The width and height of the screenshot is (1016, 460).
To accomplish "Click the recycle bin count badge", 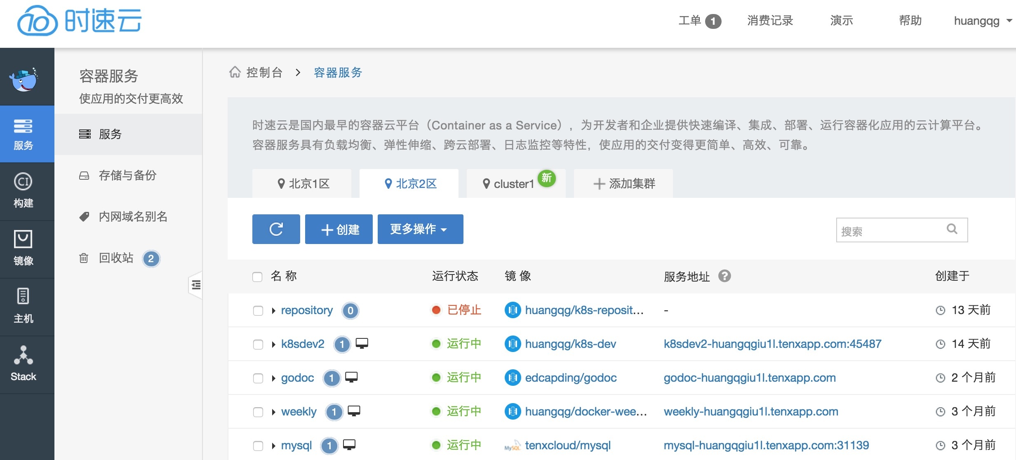I will 151,259.
